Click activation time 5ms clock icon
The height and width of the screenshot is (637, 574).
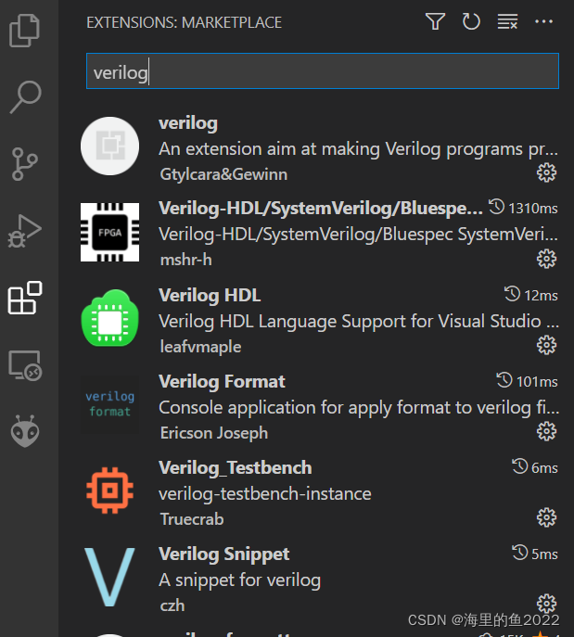519,553
